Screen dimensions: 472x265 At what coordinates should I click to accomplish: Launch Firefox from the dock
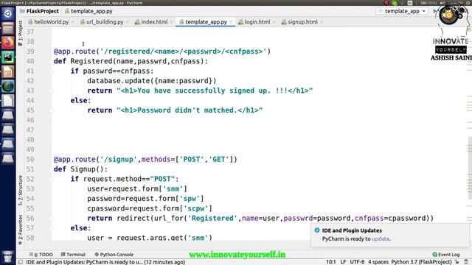[x=7, y=43]
